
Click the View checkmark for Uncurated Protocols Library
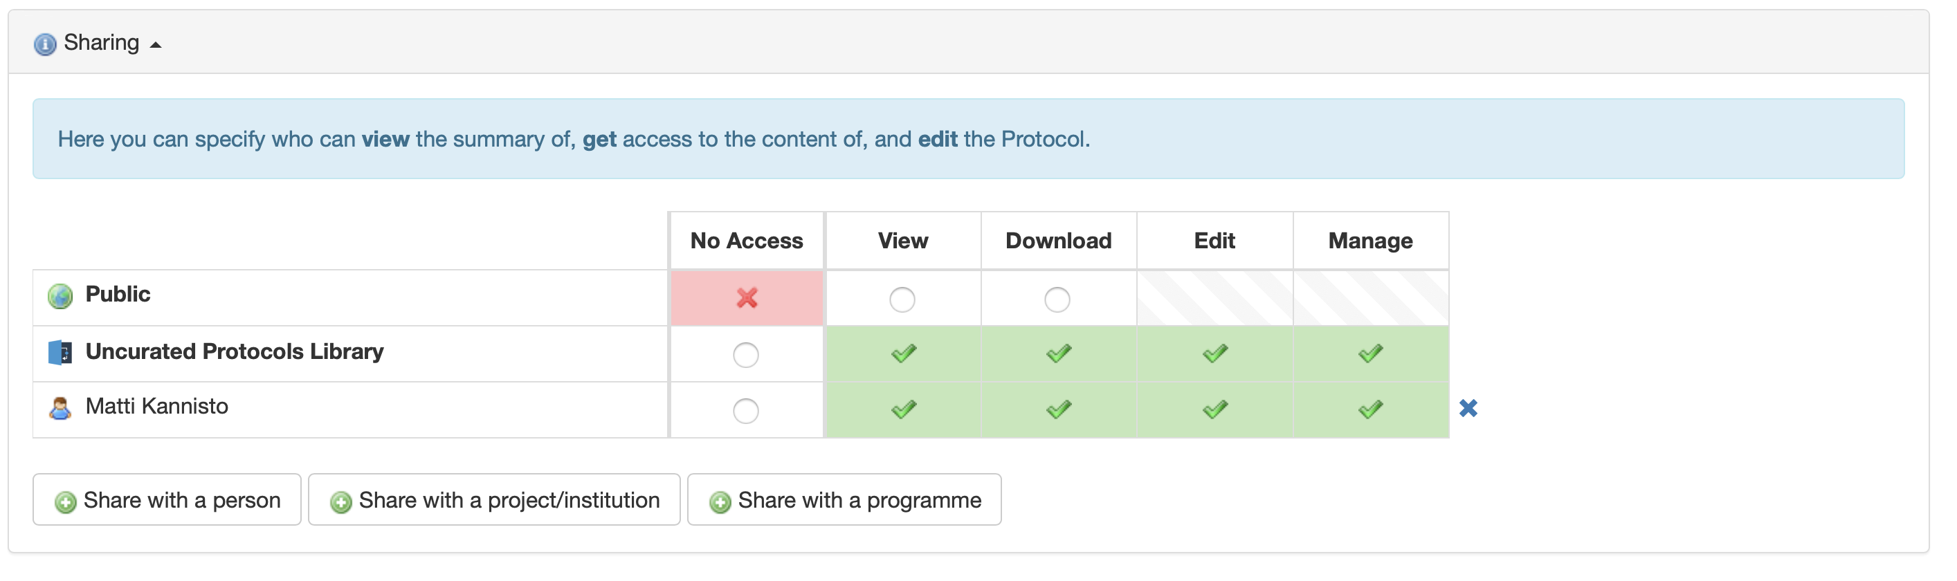click(903, 353)
